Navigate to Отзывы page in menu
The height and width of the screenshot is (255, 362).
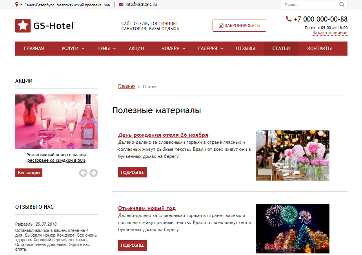245,49
